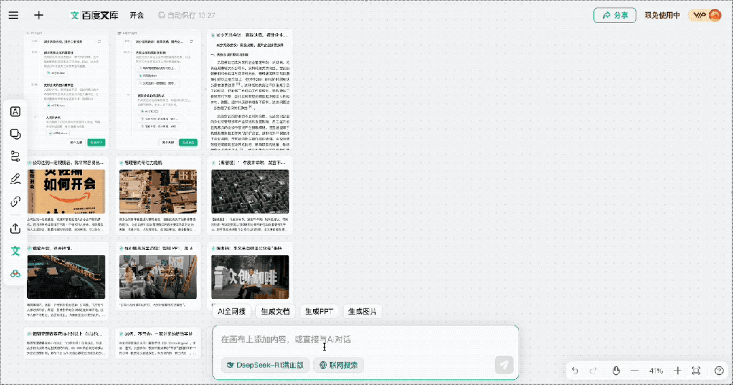
Task: Click the 管理者的专注力危机 card title
Action: pos(143,163)
